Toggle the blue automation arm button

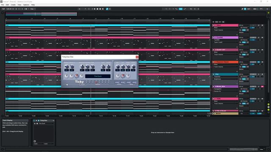coord(107,9)
